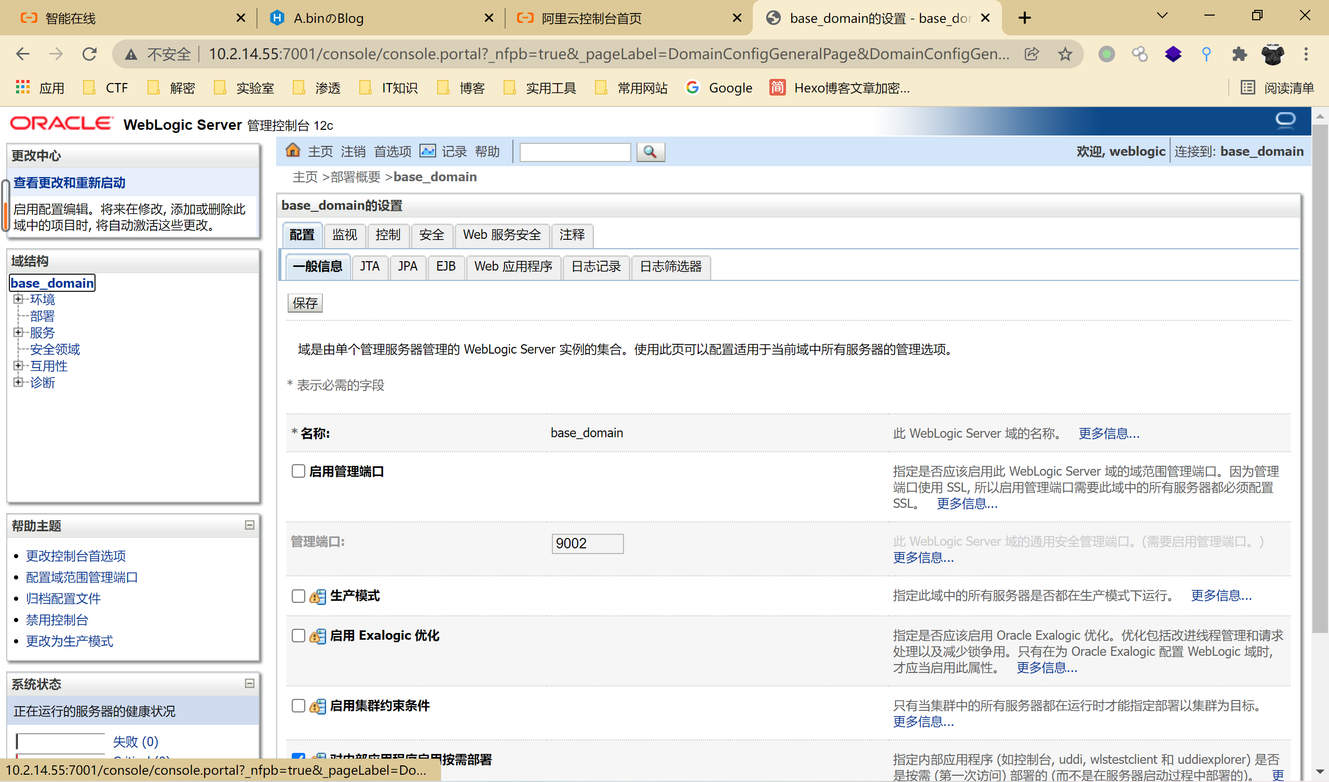Reload the page with the refresh icon

coord(90,54)
